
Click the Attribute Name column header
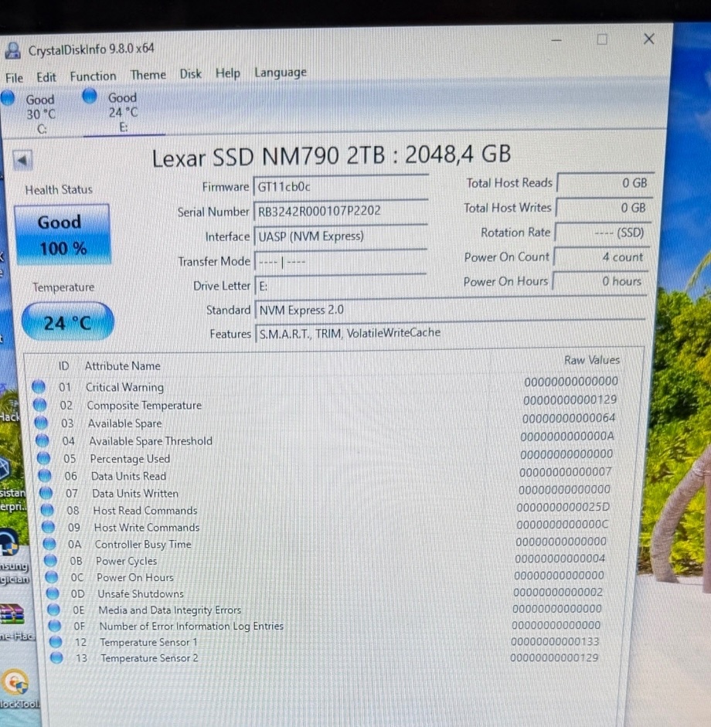pyautogui.click(x=122, y=366)
